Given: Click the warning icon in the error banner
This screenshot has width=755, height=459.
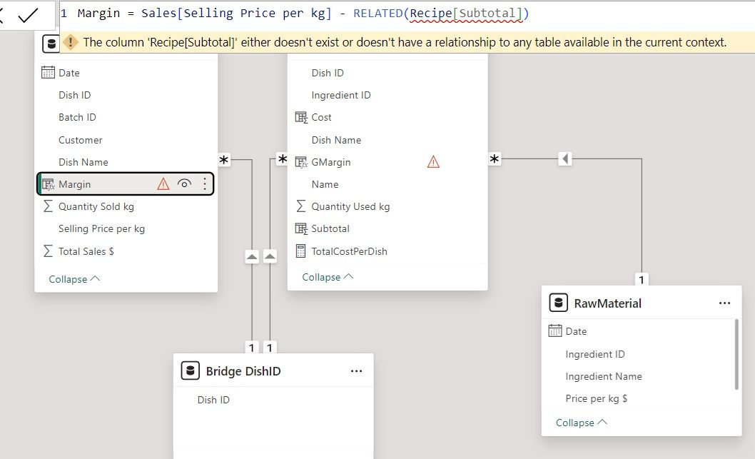Looking at the screenshot, I should [x=71, y=42].
